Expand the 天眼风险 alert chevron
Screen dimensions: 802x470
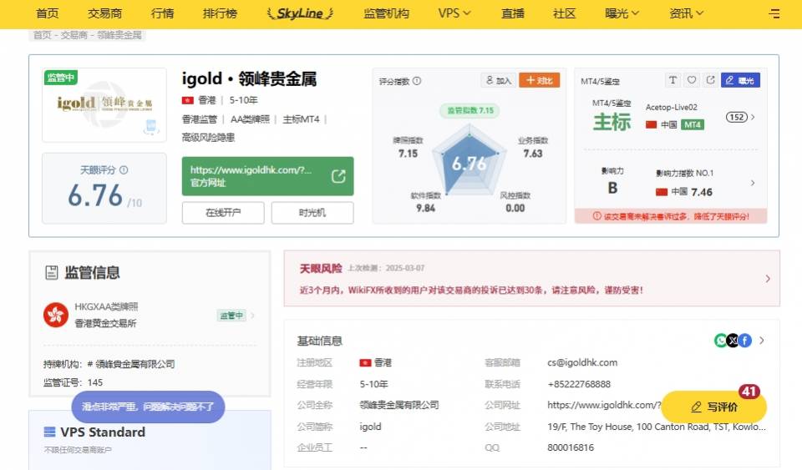(768, 279)
